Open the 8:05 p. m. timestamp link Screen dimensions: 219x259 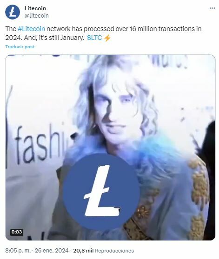pos(18,251)
